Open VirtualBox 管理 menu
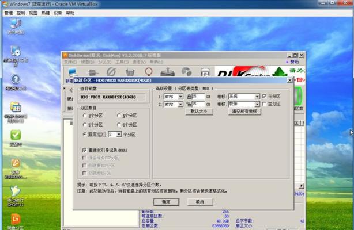The width and height of the screenshot is (354, 230). coord(9,13)
